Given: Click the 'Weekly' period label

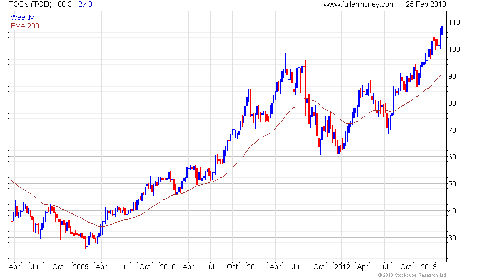Looking at the screenshot, I should pyautogui.click(x=22, y=18).
